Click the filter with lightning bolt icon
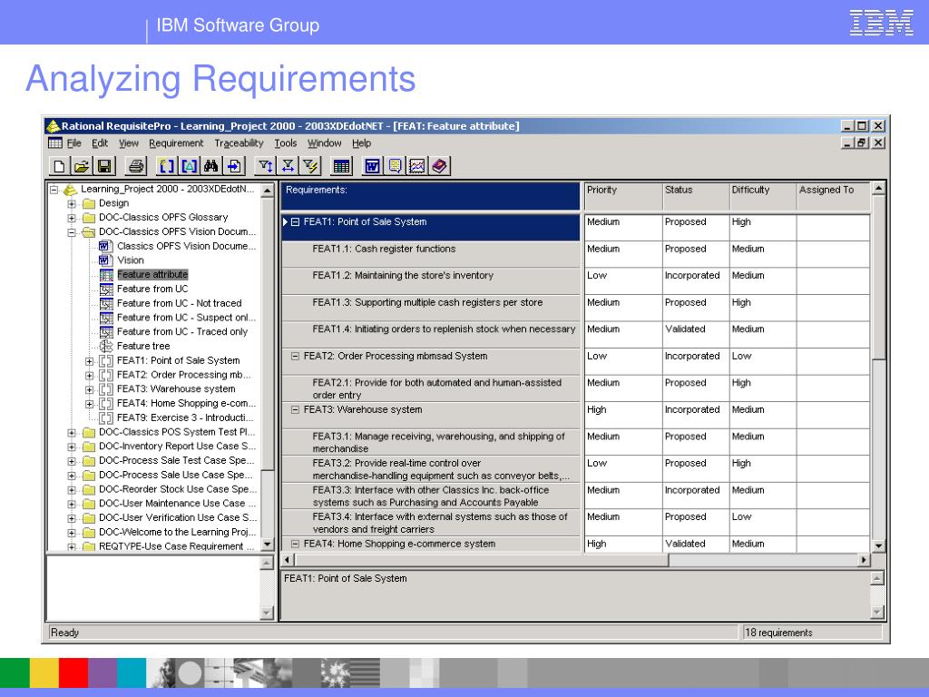Viewport: 929px width, 697px height. 310,166
